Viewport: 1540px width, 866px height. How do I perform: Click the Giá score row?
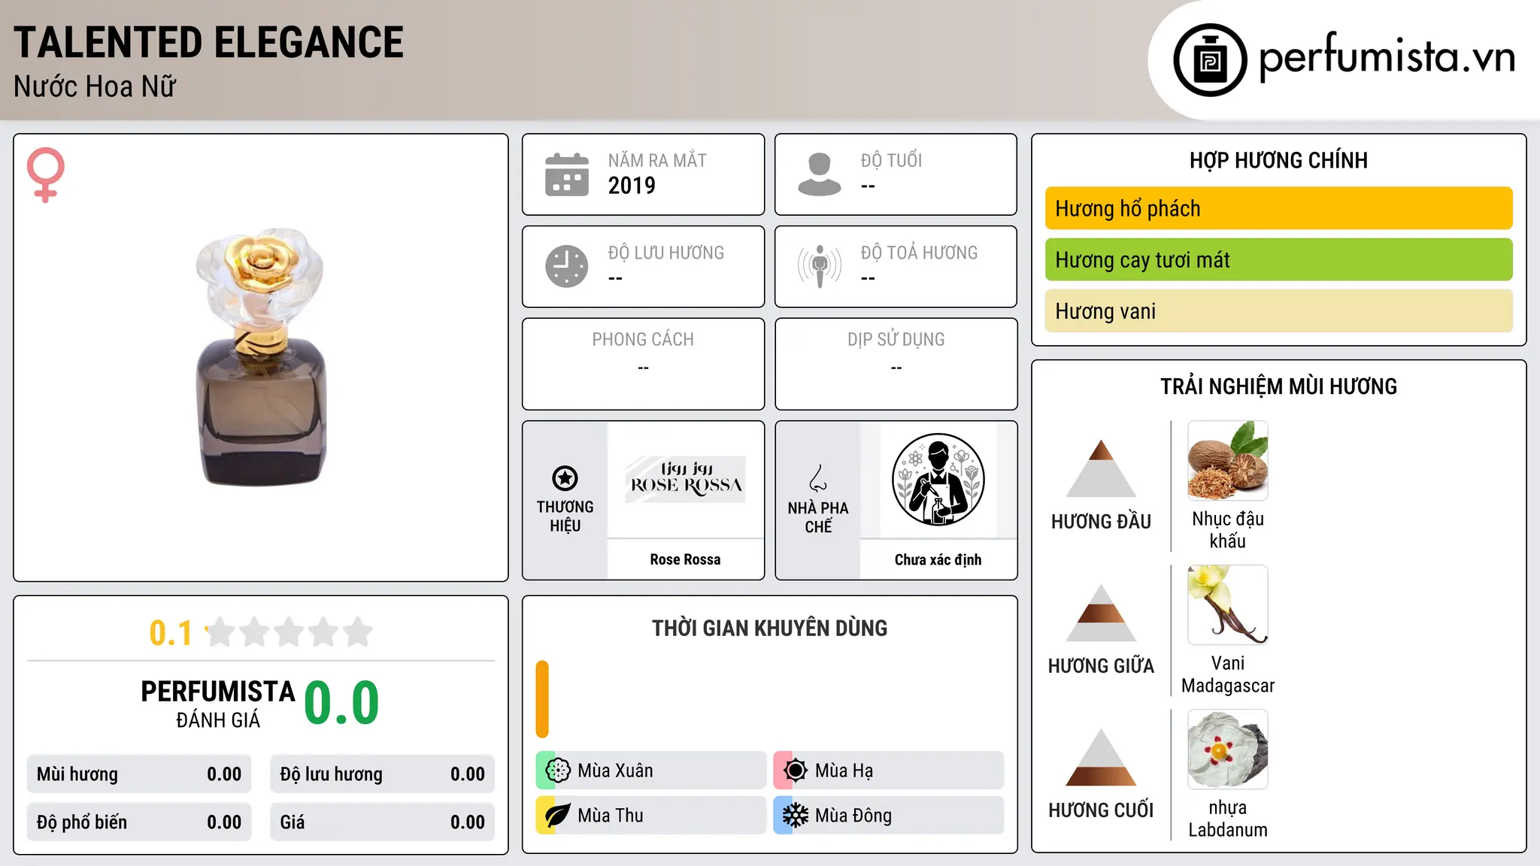(x=383, y=822)
